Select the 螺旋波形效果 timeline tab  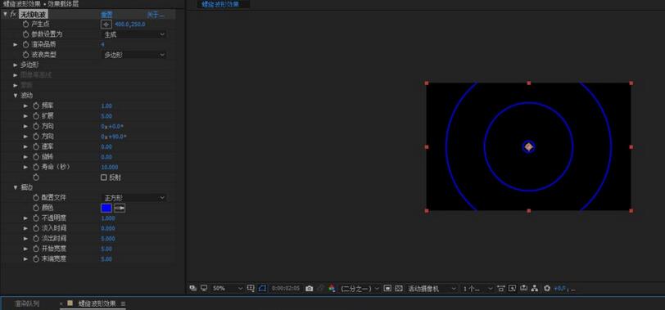pyautogui.click(x=97, y=303)
